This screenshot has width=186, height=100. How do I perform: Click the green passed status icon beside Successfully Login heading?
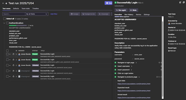(x=115, y=3)
